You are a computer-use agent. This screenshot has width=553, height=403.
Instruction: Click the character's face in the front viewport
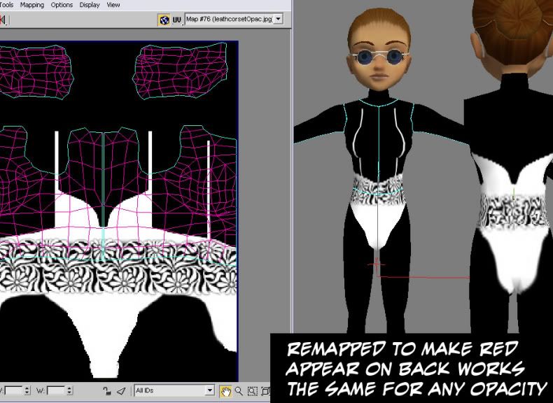point(379,57)
